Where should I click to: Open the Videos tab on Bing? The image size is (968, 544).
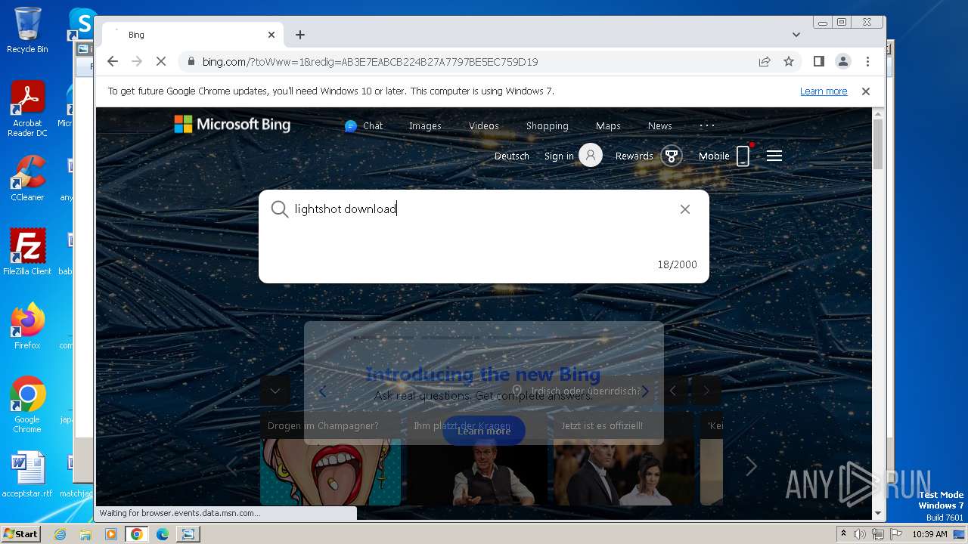click(483, 126)
